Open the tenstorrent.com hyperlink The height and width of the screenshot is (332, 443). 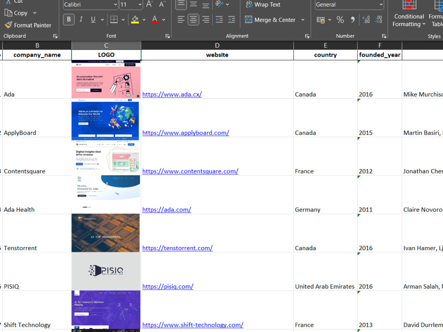click(177, 248)
